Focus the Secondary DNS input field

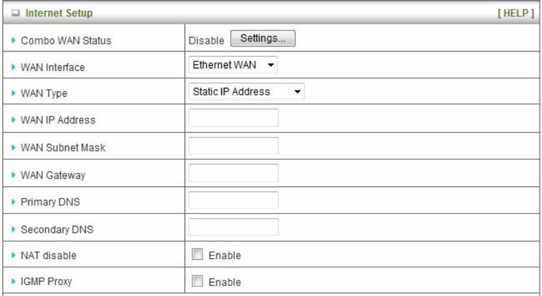point(233,227)
